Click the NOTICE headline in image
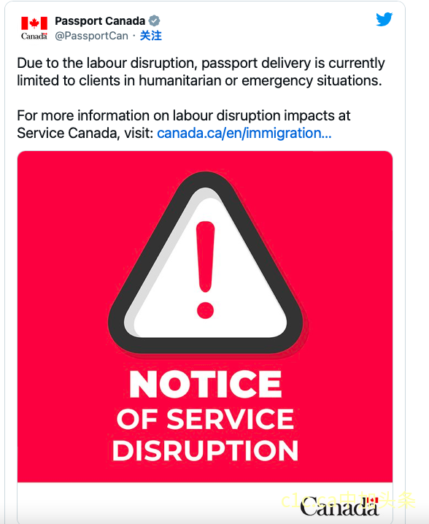Image resolution: width=429 pixels, height=524 pixels. [x=206, y=385]
